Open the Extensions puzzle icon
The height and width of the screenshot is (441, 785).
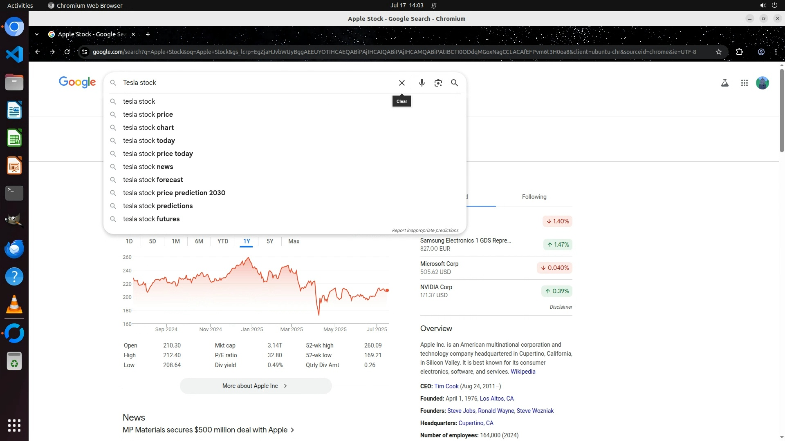pos(739,52)
